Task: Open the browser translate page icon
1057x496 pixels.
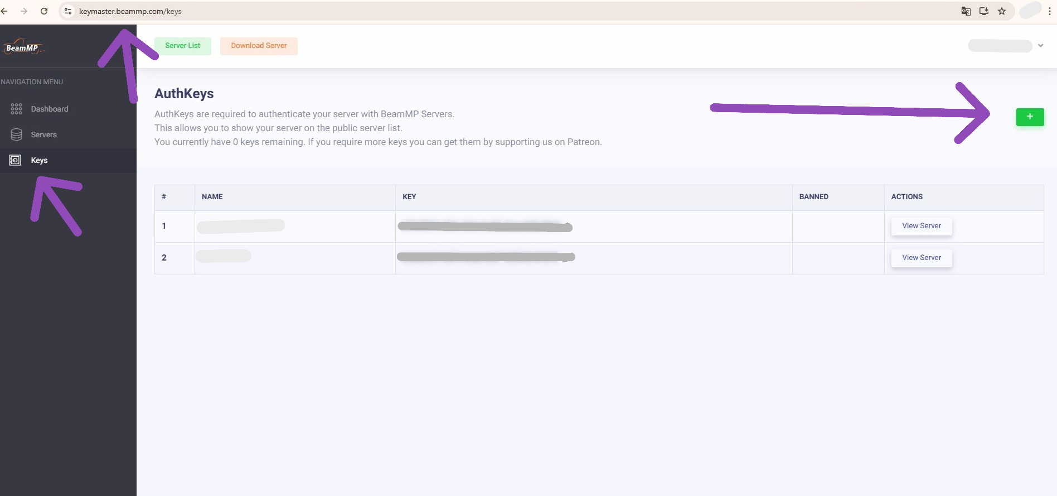Action: (966, 11)
